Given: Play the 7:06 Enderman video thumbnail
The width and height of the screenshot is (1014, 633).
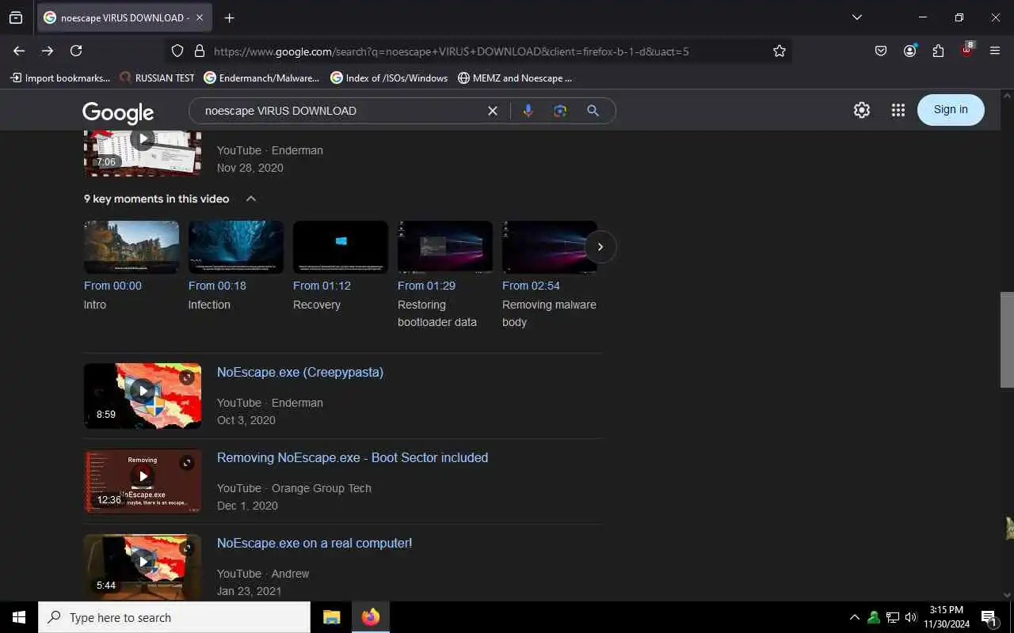Looking at the screenshot, I should click(x=143, y=152).
